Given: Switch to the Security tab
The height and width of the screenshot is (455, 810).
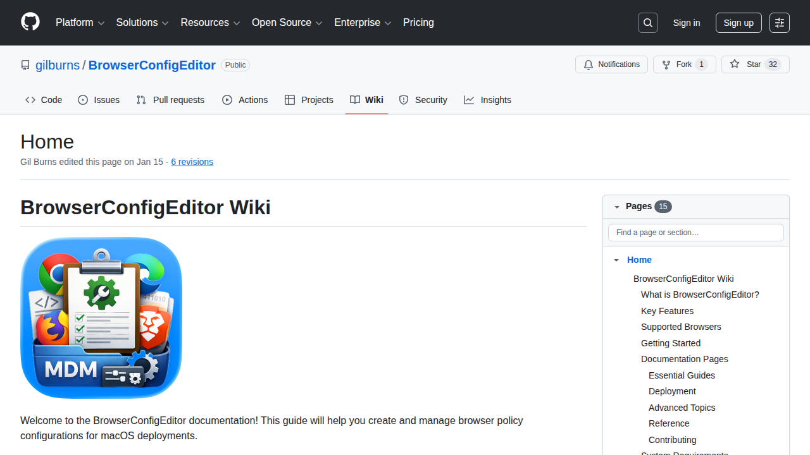Looking at the screenshot, I should click(x=423, y=100).
